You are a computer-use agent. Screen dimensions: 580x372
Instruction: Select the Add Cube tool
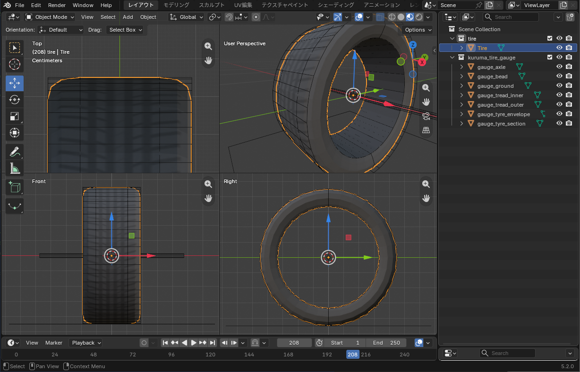tap(15, 187)
